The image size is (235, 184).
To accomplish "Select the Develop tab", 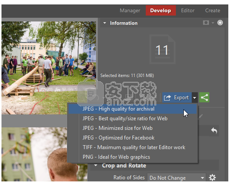I will click(x=161, y=10).
